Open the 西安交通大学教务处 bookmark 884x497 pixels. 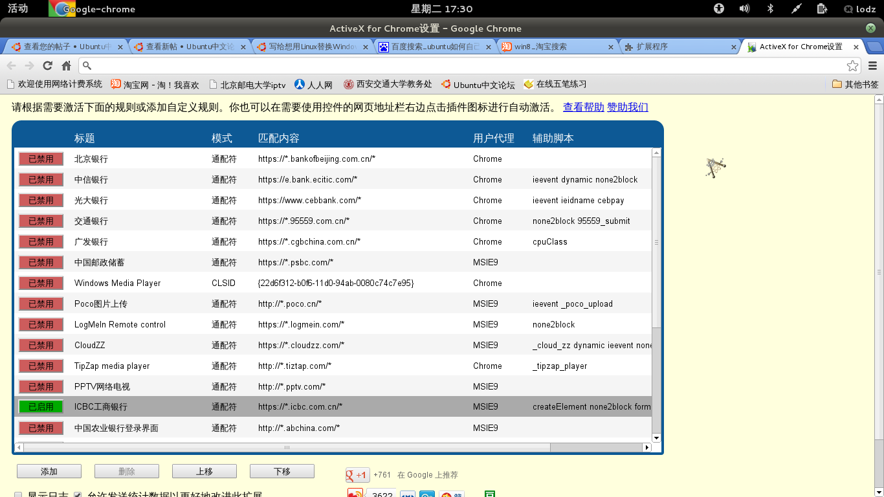point(387,84)
